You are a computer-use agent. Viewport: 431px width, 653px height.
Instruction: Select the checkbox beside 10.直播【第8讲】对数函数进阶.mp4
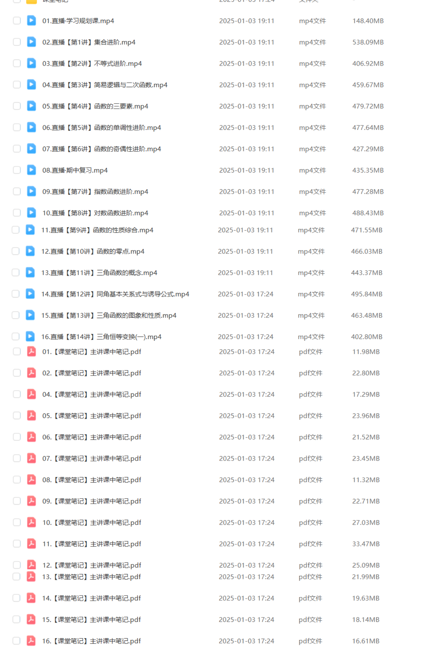click(17, 213)
